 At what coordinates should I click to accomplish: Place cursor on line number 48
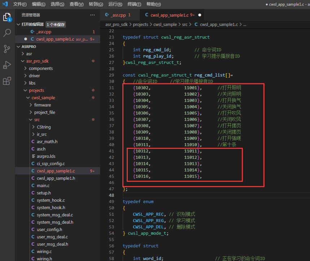click(112, 195)
